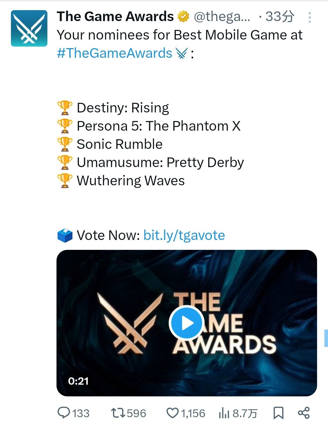The image size is (328, 425).
Task: Play the Game Awards video
Action: [x=186, y=323]
